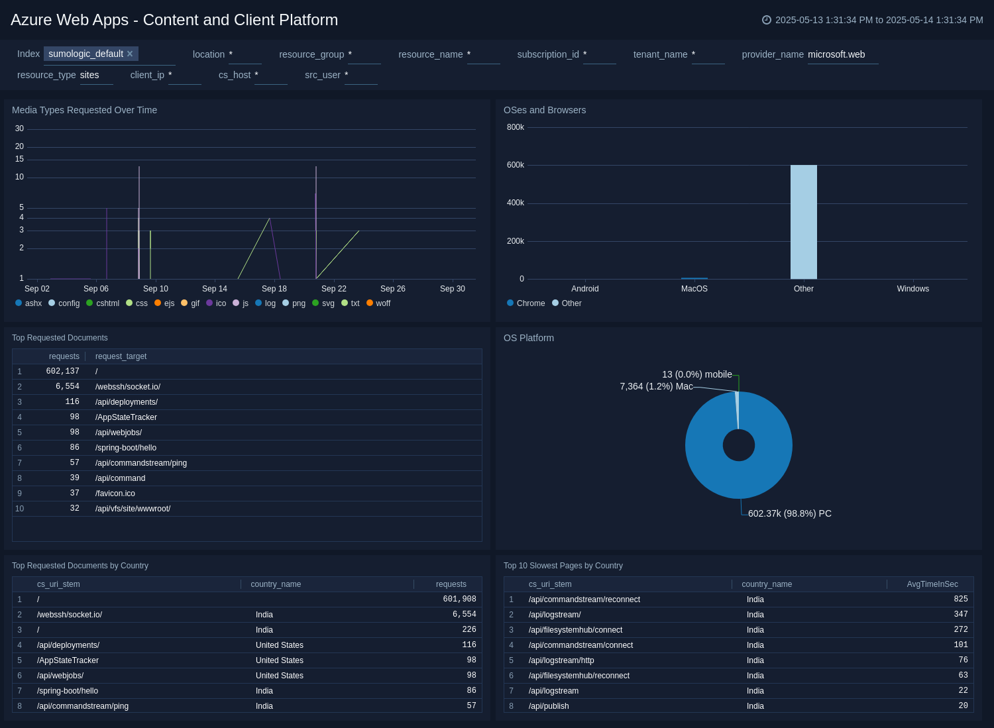Sort by request_target column header
Viewport: 994px width, 728px height.
click(121, 356)
